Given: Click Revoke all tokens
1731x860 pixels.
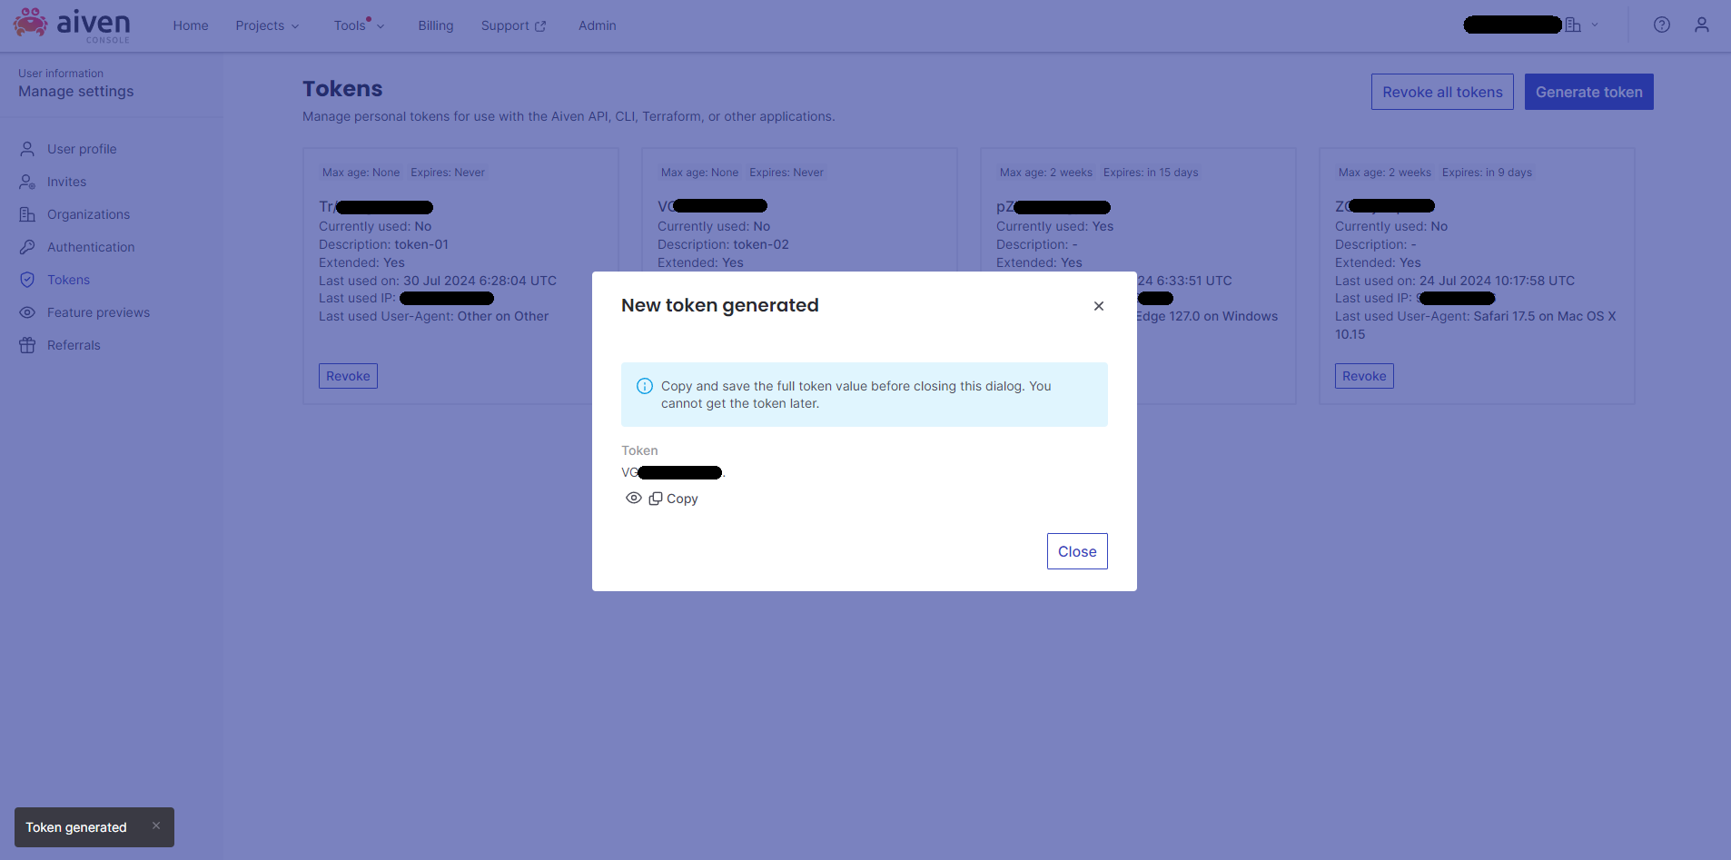Looking at the screenshot, I should (x=1441, y=92).
